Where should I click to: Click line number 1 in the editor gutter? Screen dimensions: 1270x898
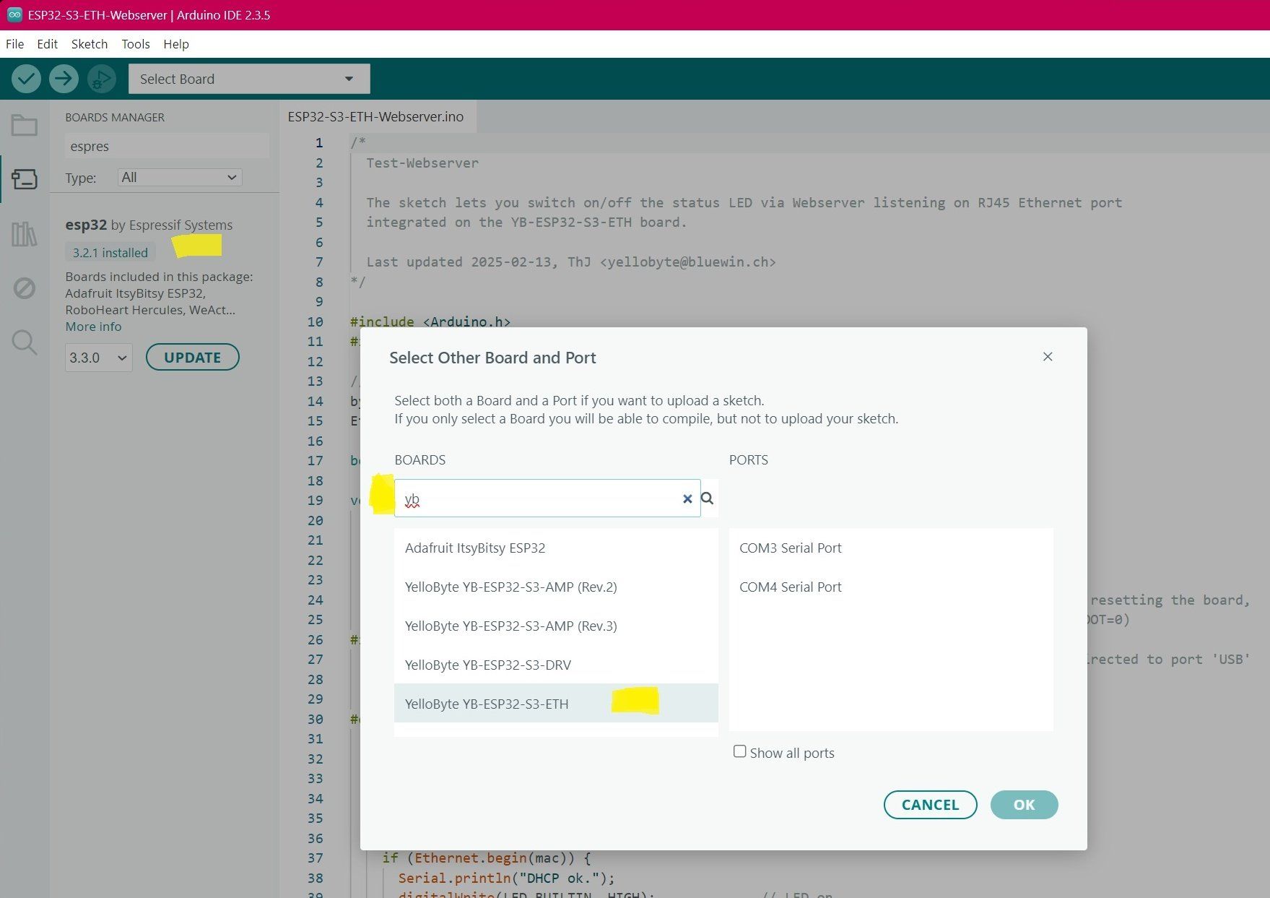coord(318,143)
